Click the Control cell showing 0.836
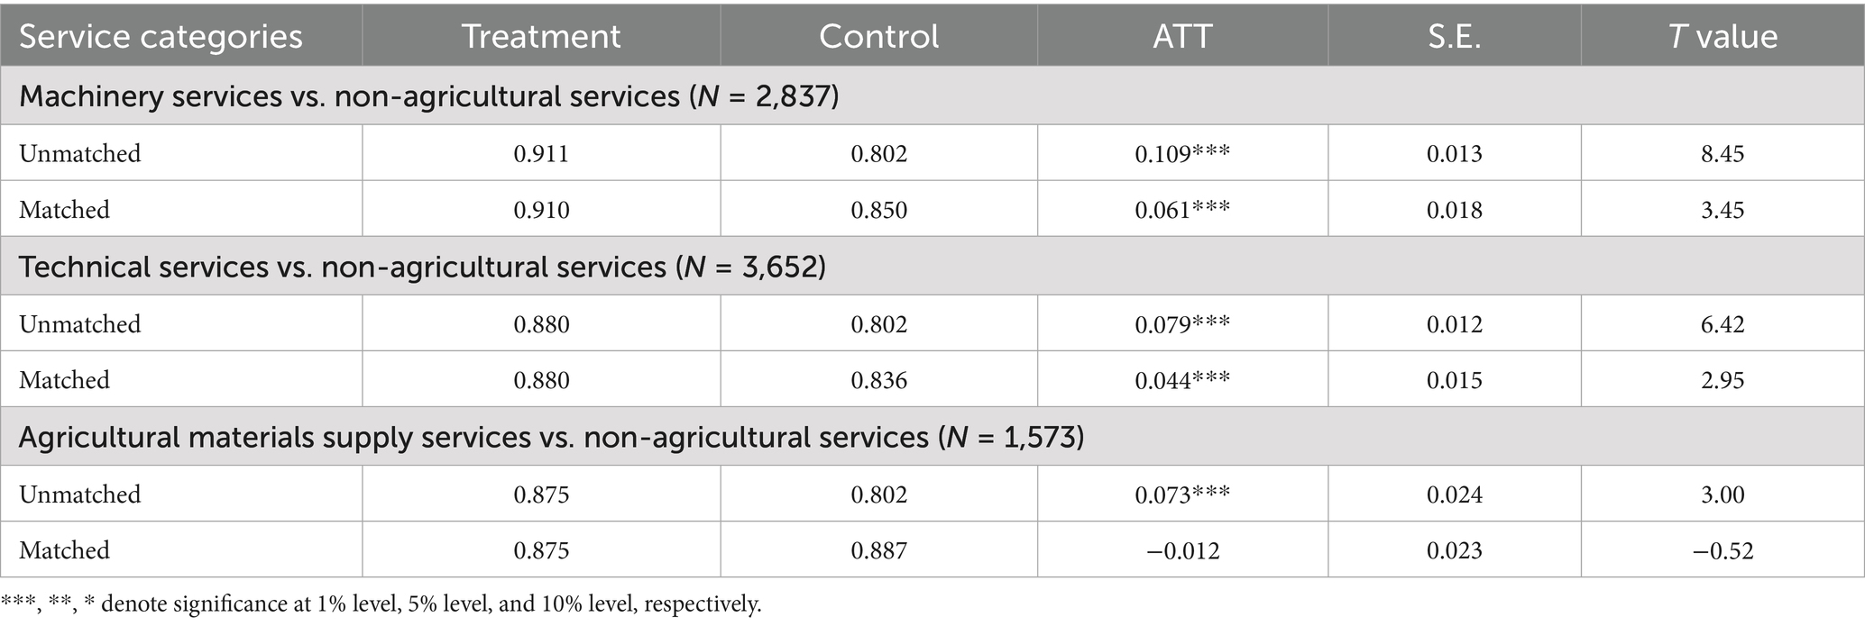Image resolution: width=1865 pixels, height=626 pixels. (x=878, y=380)
